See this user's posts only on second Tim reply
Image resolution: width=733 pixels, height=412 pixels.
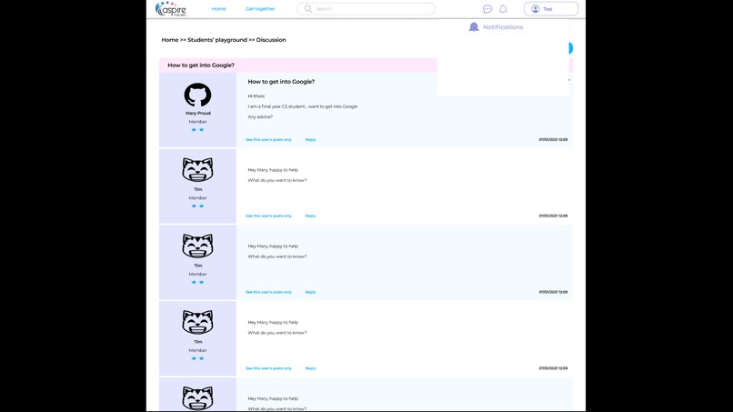point(268,292)
